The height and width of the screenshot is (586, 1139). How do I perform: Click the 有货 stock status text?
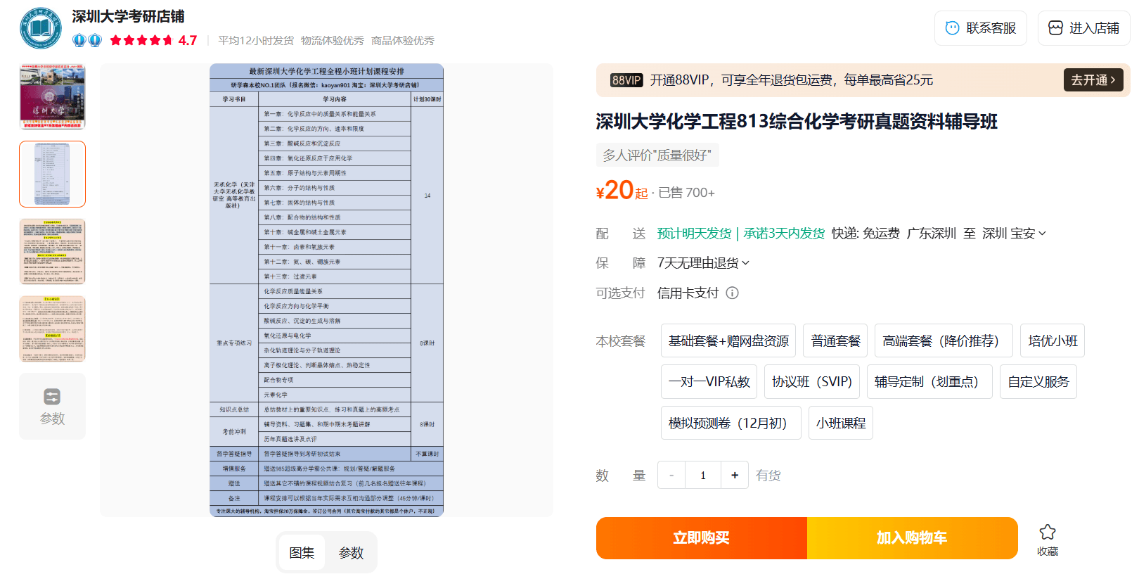pyautogui.click(x=768, y=476)
